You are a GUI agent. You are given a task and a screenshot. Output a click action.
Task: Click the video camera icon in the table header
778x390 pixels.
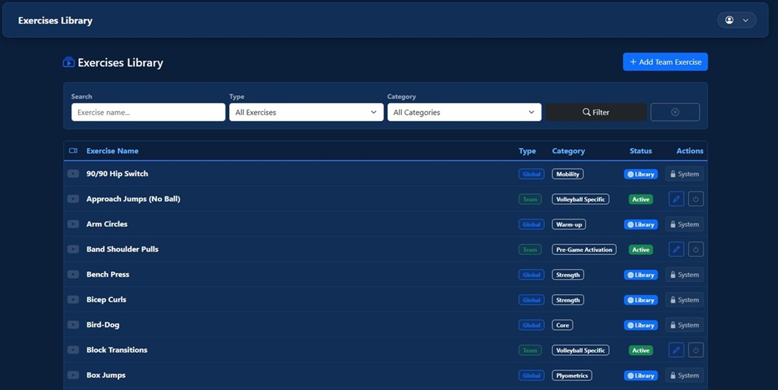tap(73, 150)
